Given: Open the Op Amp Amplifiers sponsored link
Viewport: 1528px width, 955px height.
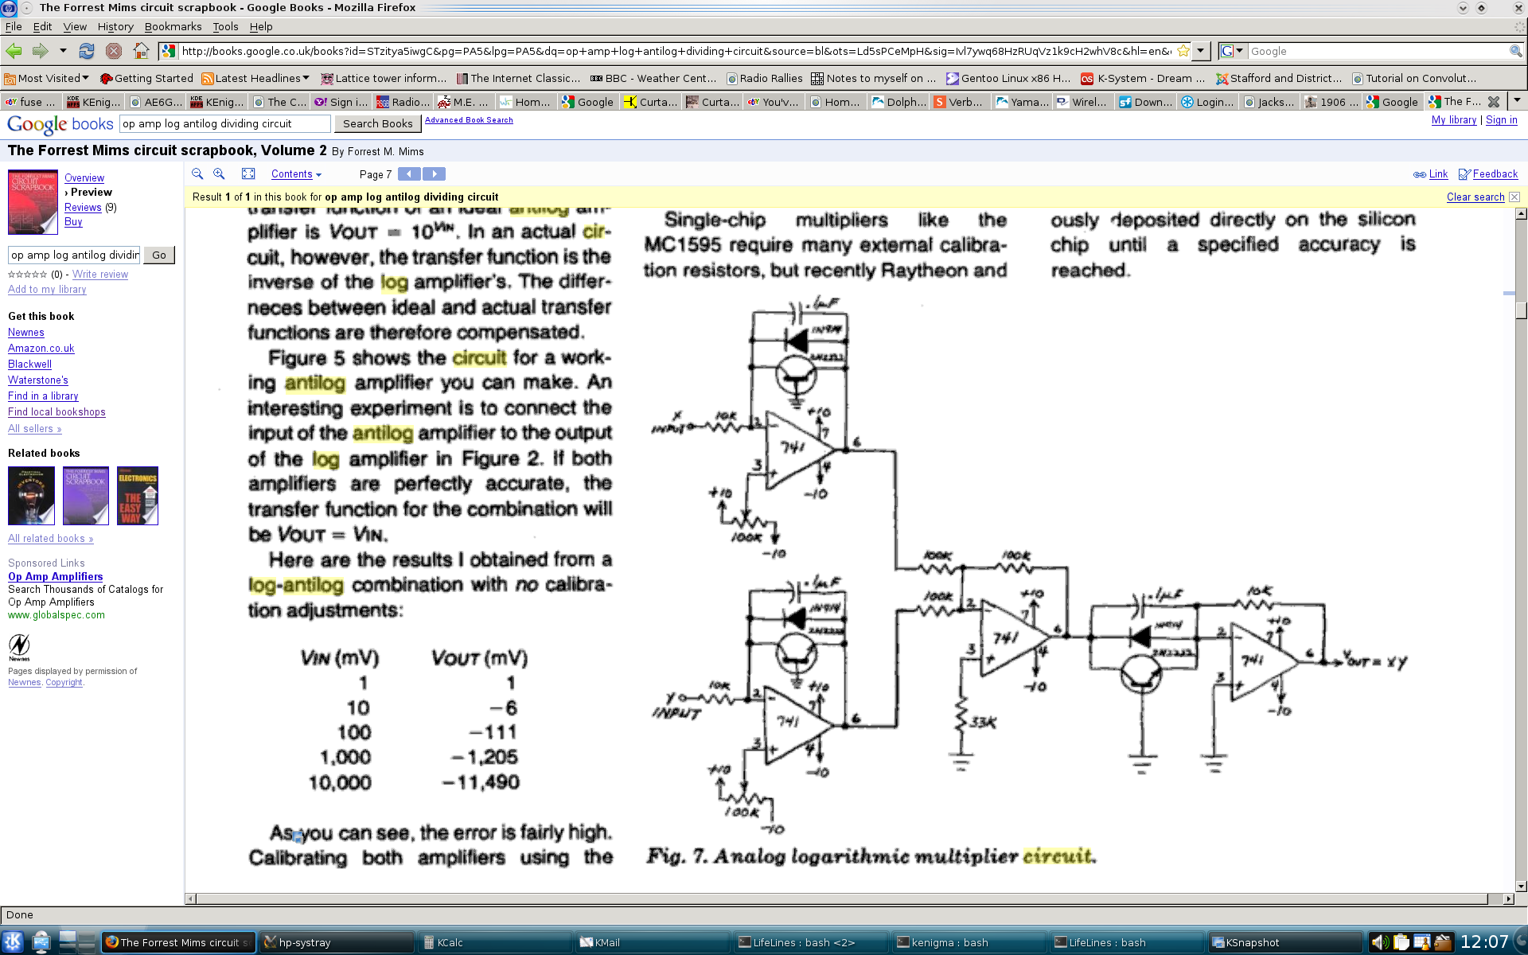Looking at the screenshot, I should 56,577.
